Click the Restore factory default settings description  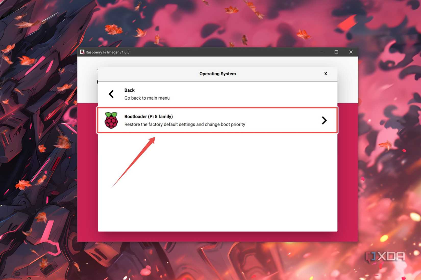pyautogui.click(x=184, y=124)
